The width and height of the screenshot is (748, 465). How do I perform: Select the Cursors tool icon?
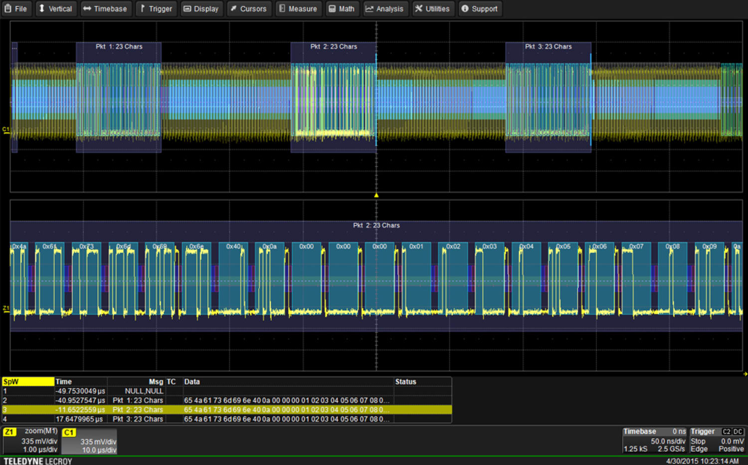click(233, 8)
